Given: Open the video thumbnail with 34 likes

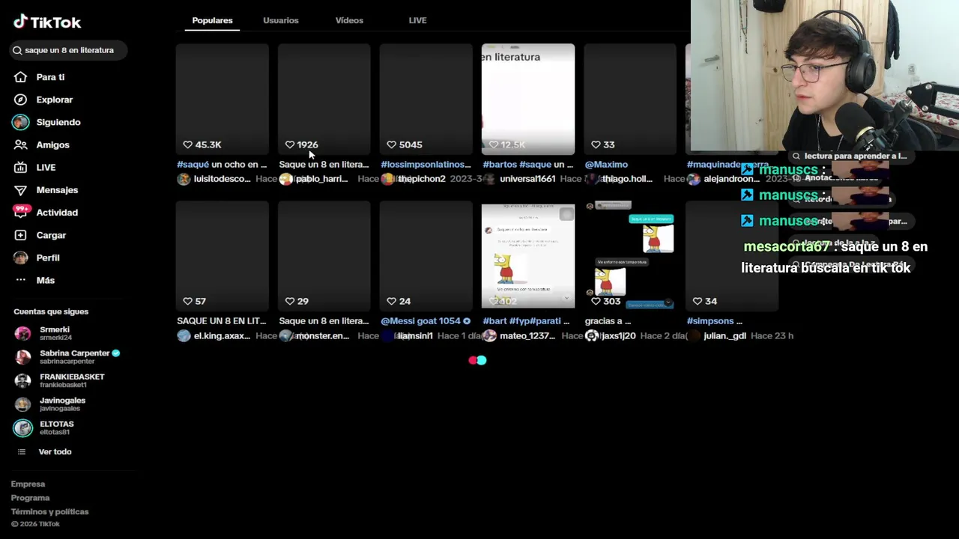Looking at the screenshot, I should point(732,255).
